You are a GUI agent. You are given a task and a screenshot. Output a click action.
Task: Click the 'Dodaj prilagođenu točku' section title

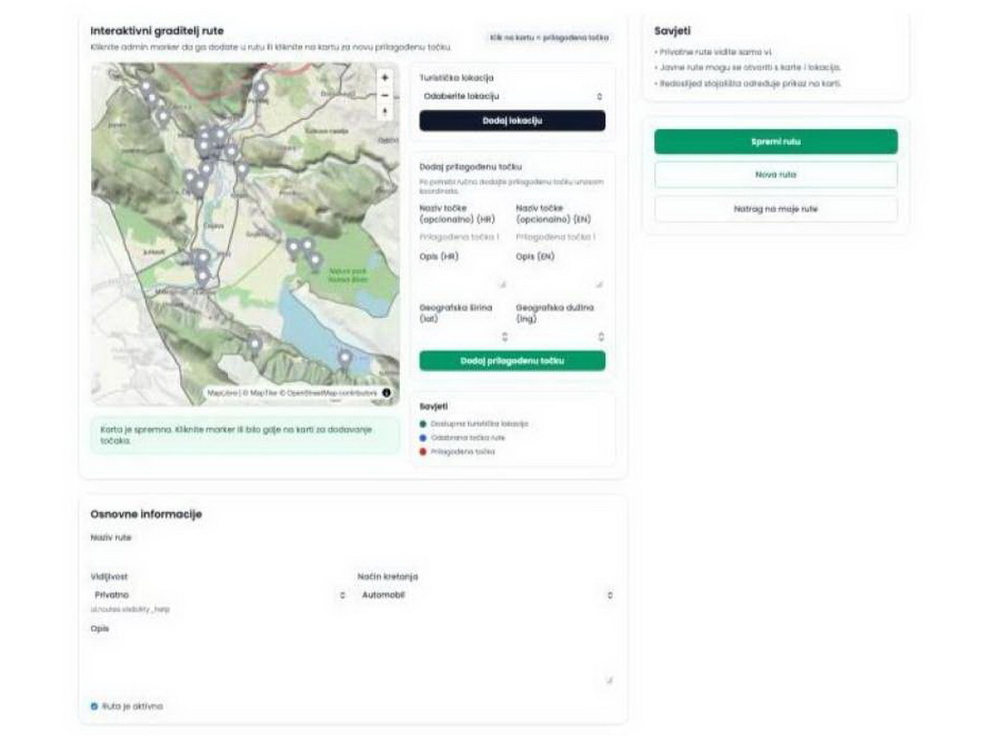point(470,167)
